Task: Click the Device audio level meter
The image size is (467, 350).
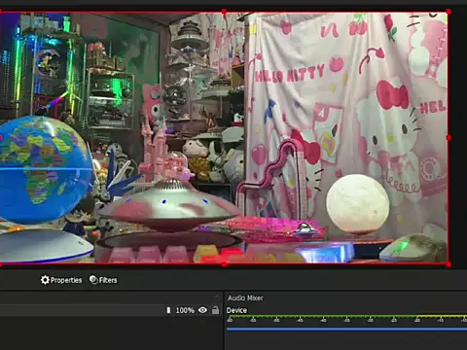Action: point(346,316)
